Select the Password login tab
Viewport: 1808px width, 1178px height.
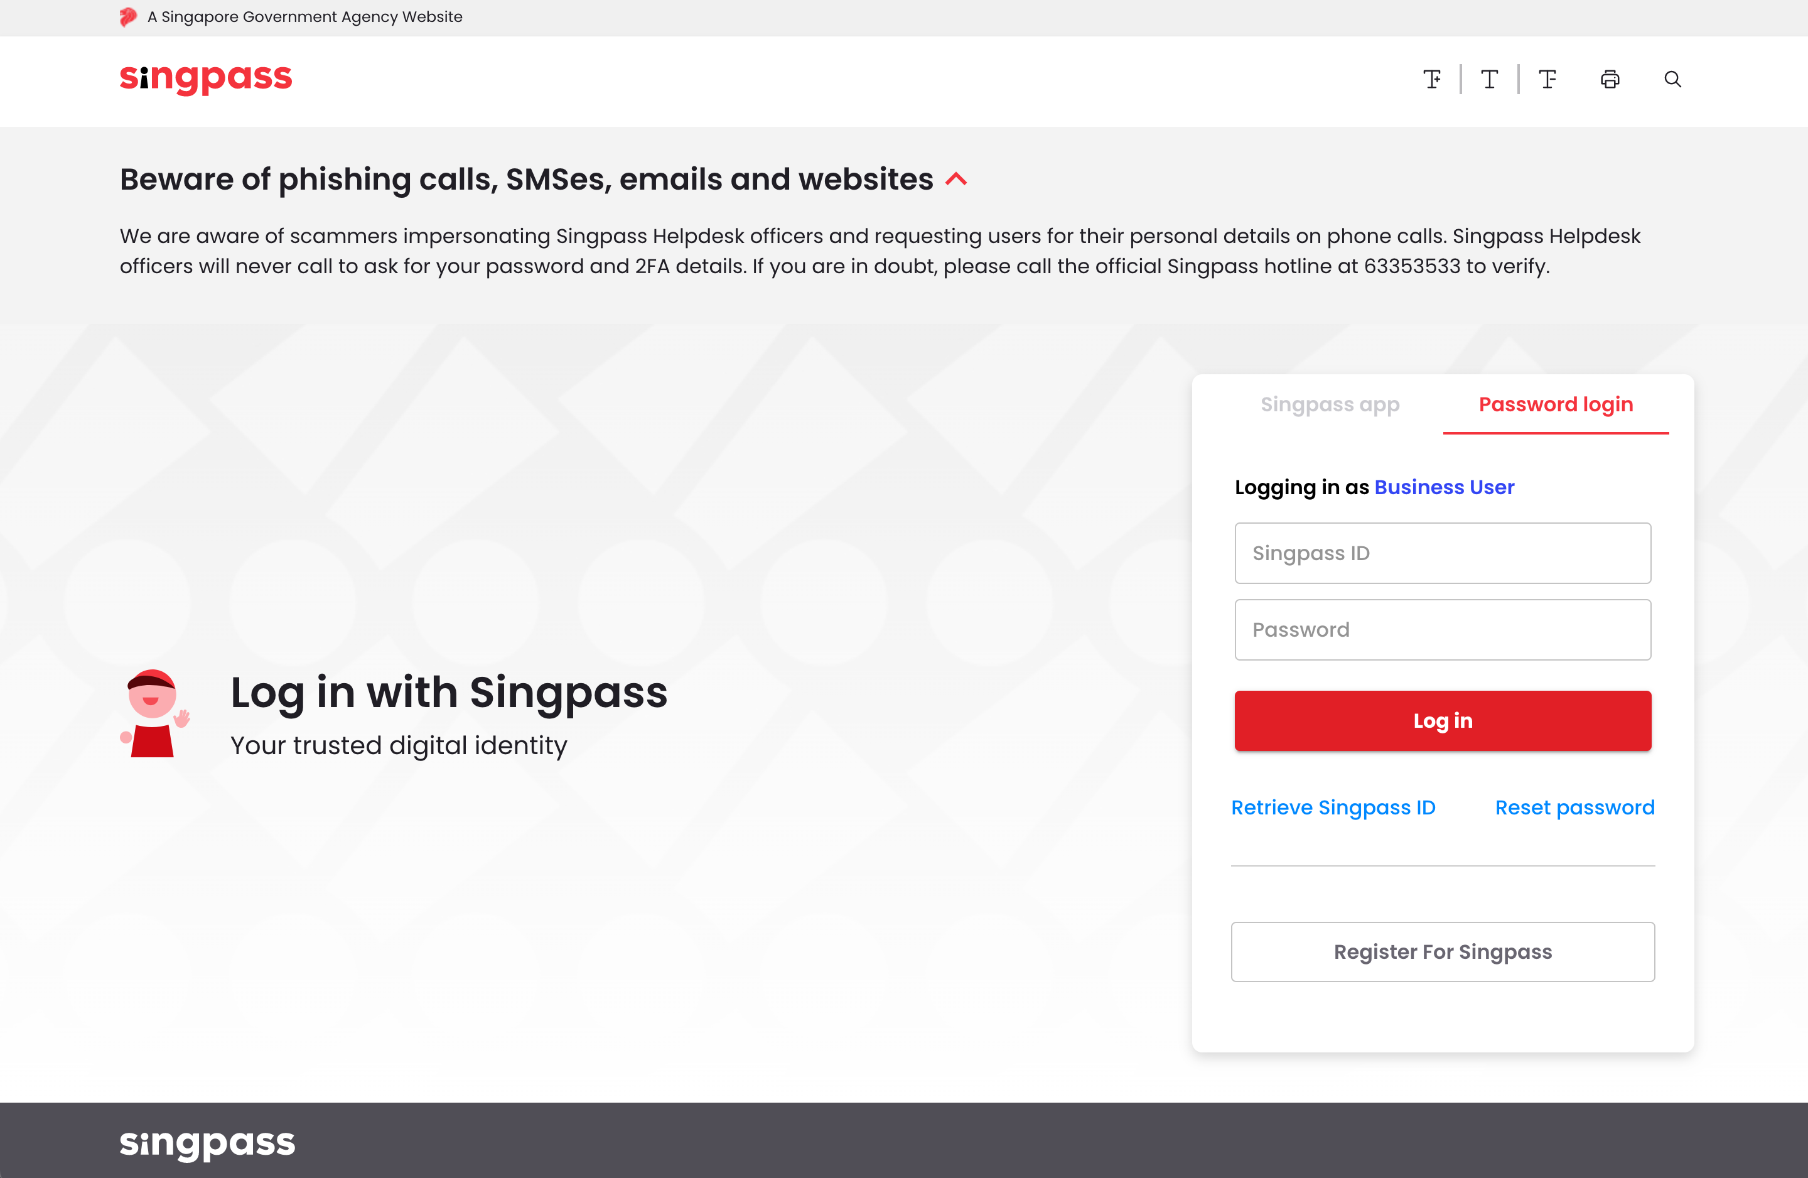click(1556, 404)
